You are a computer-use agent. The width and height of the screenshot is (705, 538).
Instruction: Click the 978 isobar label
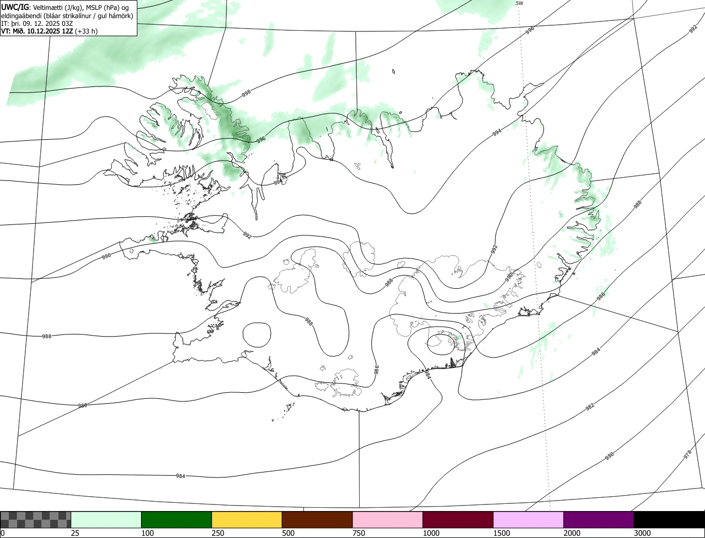(687, 455)
